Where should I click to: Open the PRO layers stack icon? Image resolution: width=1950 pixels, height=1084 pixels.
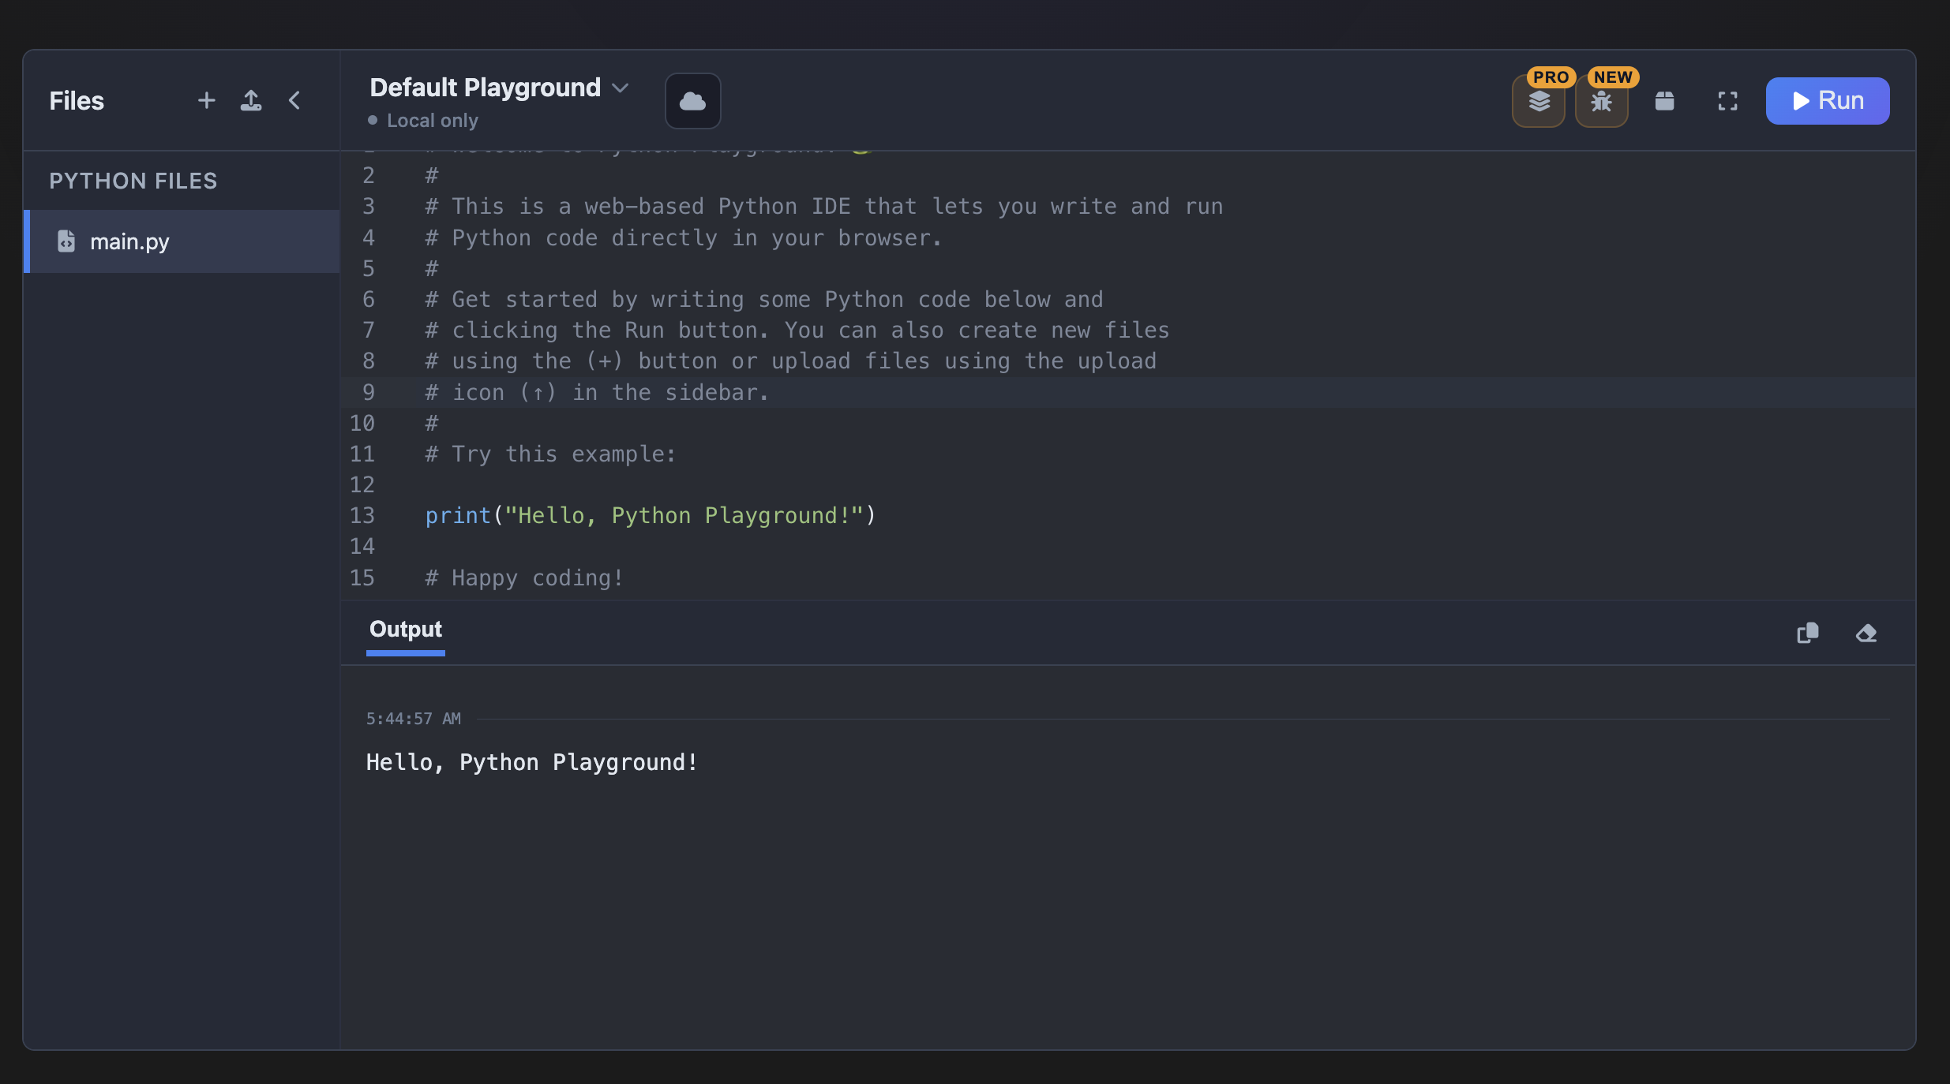(1539, 101)
